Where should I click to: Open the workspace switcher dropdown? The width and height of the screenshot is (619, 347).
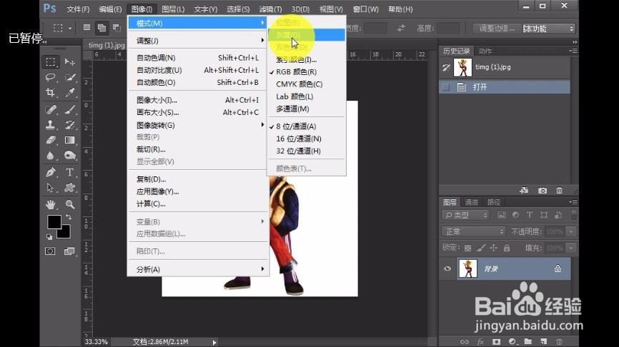tap(549, 29)
